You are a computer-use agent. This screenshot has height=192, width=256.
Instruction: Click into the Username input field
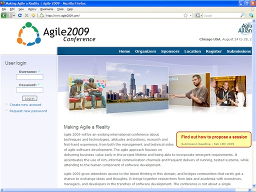click(x=29, y=77)
